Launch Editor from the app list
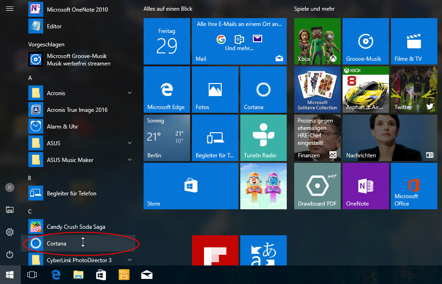Viewport: 442px width, 284px height. point(79,26)
